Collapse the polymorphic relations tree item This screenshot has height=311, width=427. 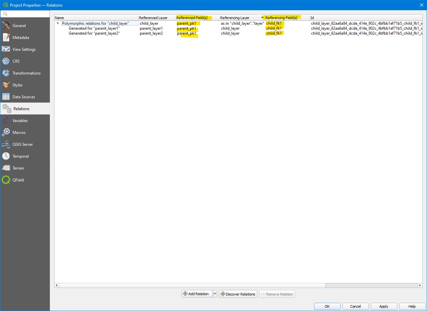tap(58, 23)
